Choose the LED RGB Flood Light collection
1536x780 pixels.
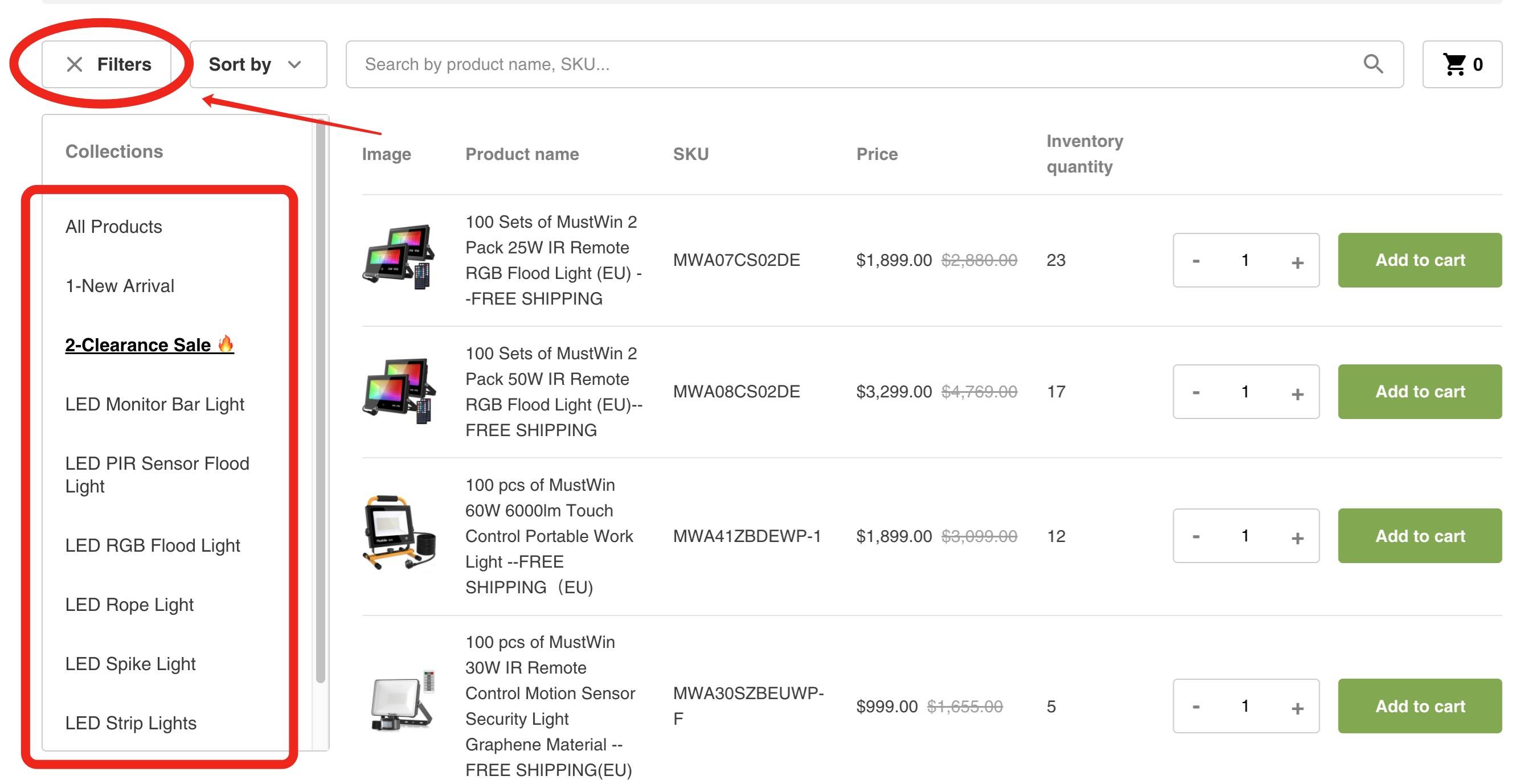click(153, 545)
